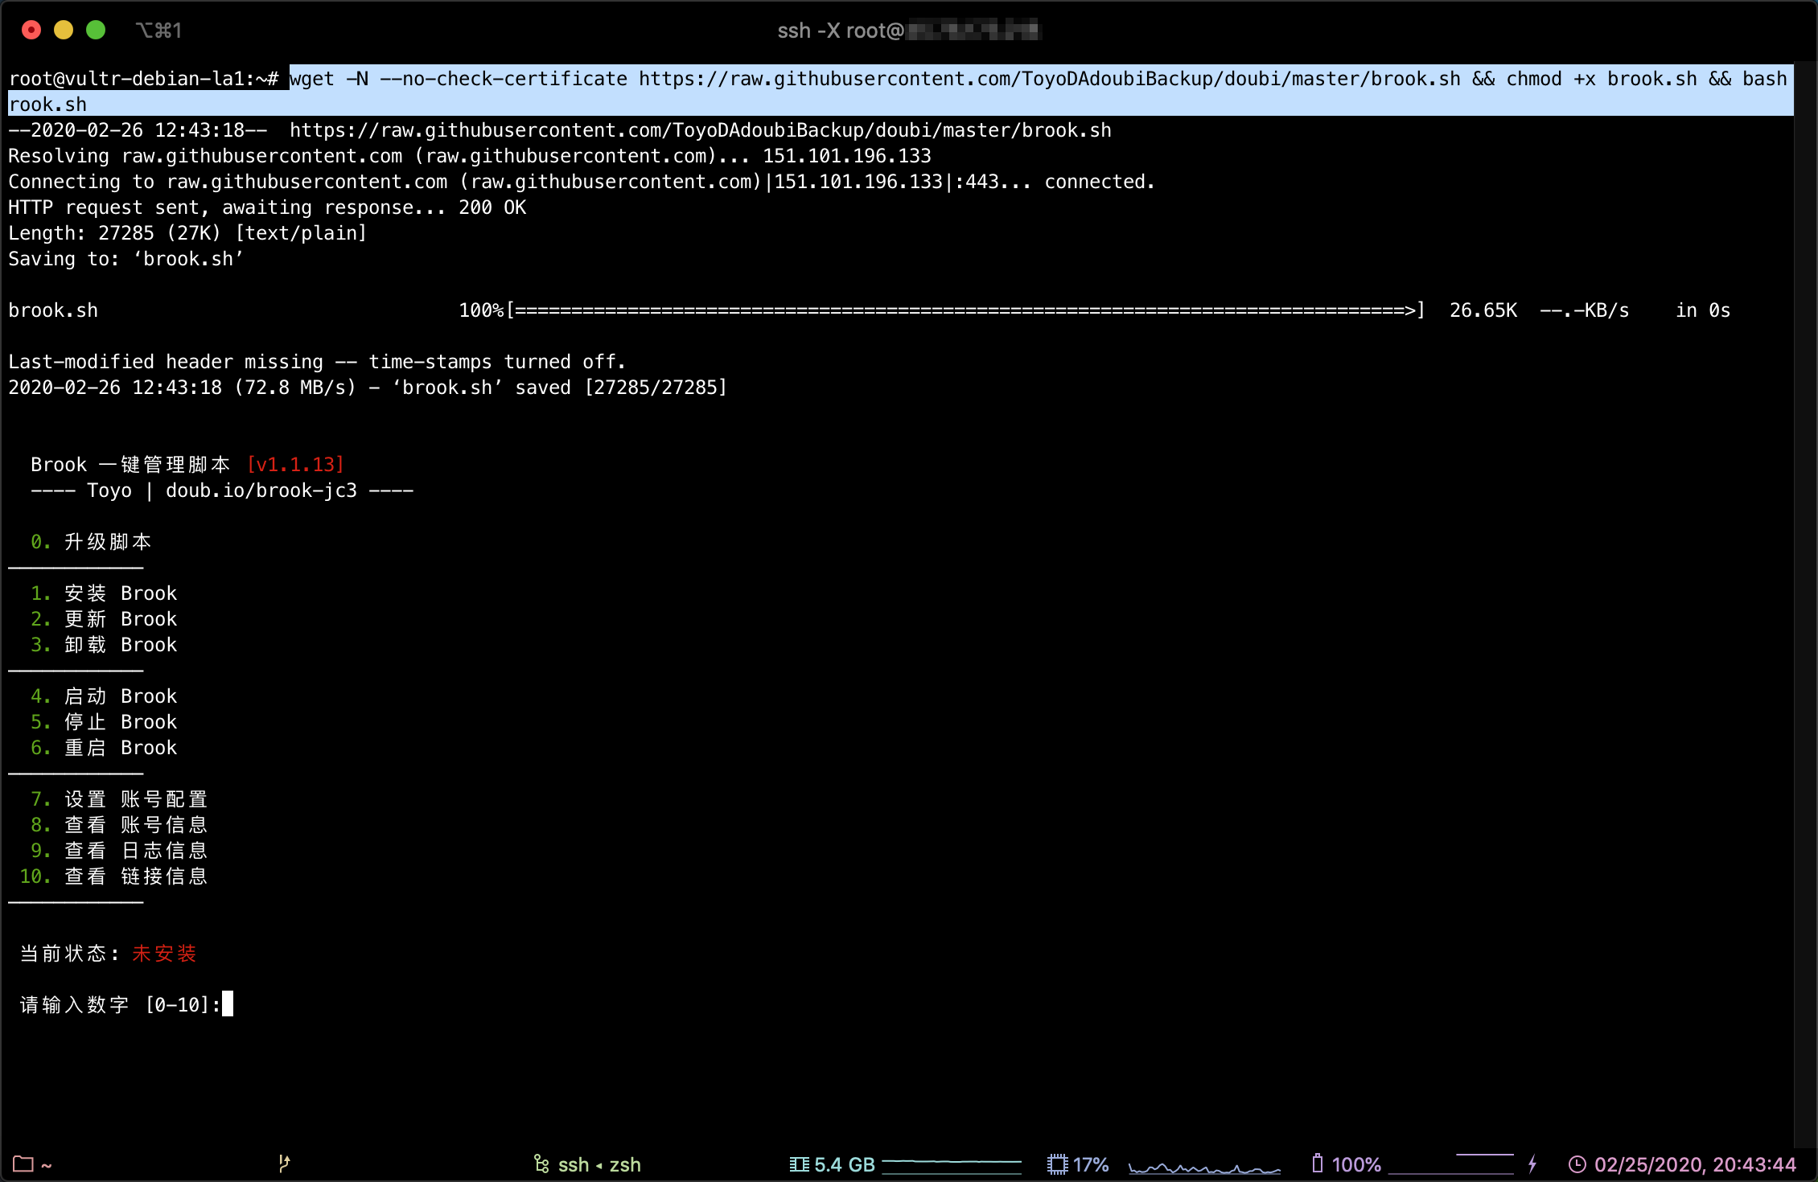
Task: Click the memory icon beside 5.4 GB
Action: tap(799, 1164)
